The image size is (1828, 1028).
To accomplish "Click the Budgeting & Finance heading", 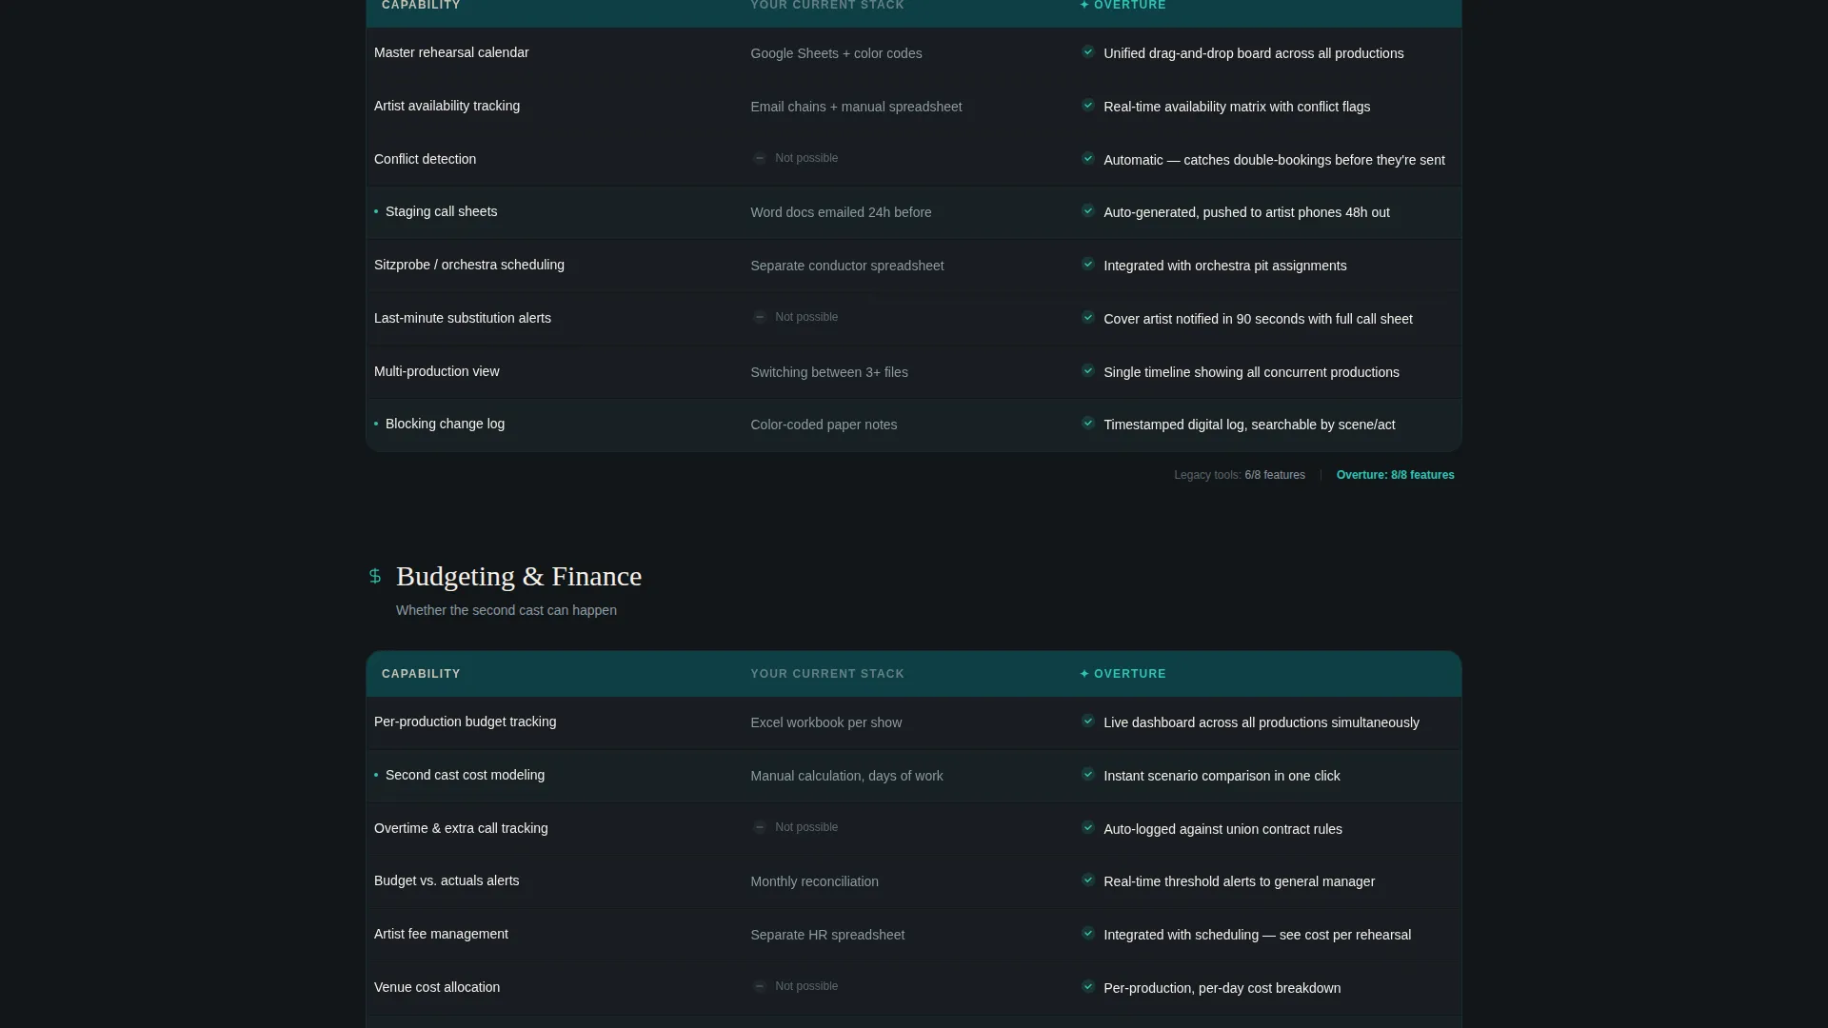I will click(519, 577).
